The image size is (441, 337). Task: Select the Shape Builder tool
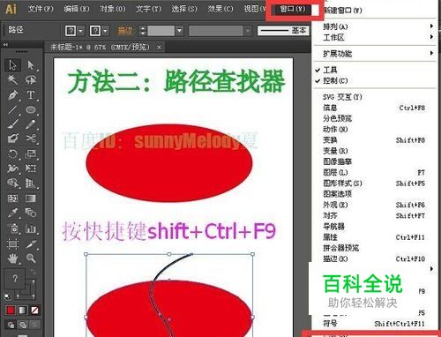click(12, 183)
